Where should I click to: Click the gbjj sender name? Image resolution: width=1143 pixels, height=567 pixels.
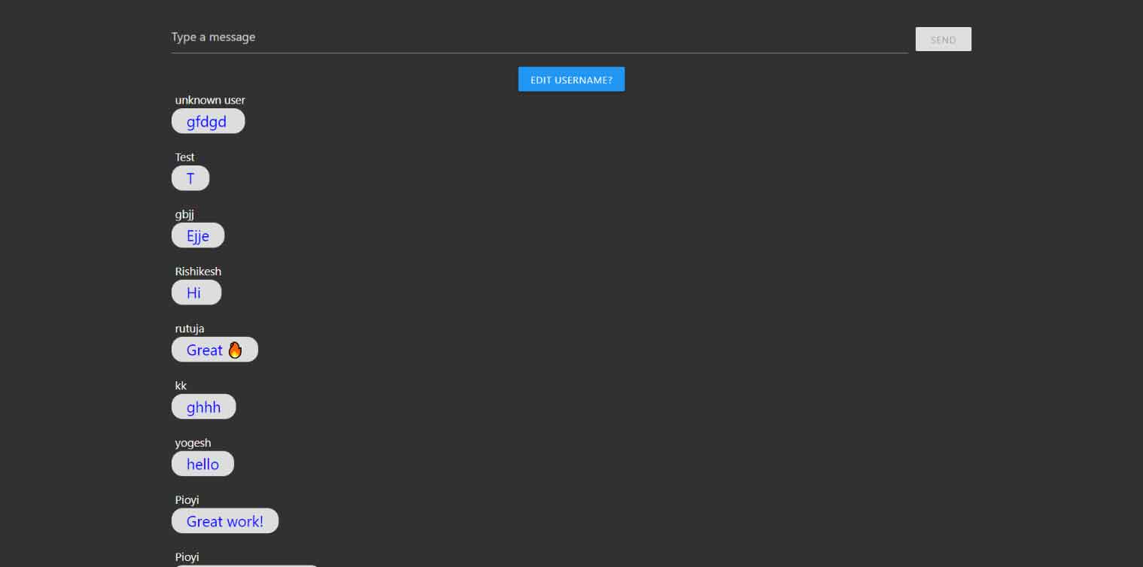185,214
